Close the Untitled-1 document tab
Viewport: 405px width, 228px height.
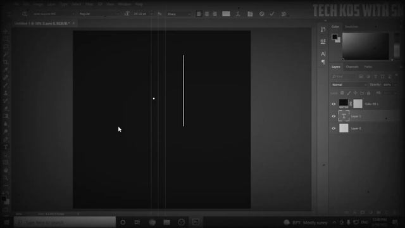coord(73,23)
